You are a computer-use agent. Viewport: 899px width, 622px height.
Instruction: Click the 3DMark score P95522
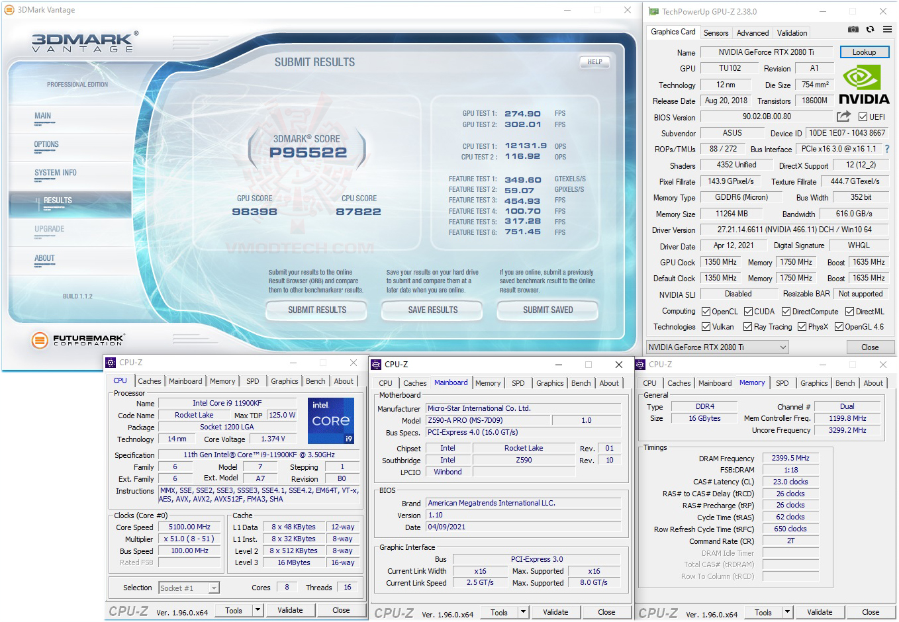[x=308, y=153]
